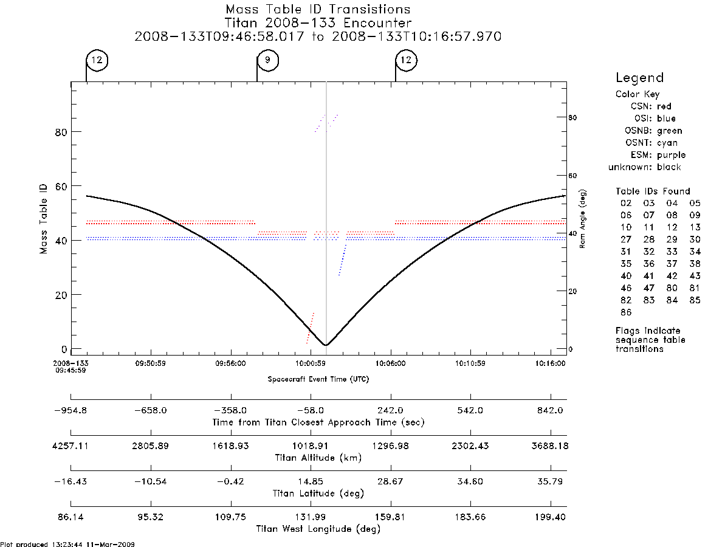708x547 pixels.
Task: Select the 'OSNT: cyan' legend entry
Action: click(651, 143)
